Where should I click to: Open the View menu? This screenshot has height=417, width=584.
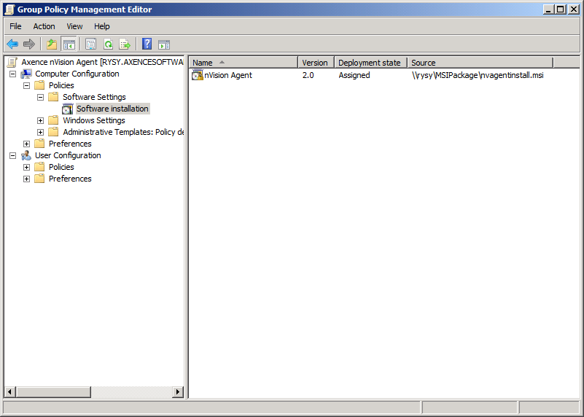click(74, 26)
